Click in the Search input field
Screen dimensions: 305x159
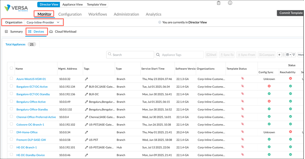point(130,55)
